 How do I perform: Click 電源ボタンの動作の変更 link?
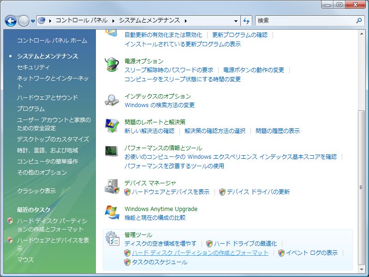[254, 70]
